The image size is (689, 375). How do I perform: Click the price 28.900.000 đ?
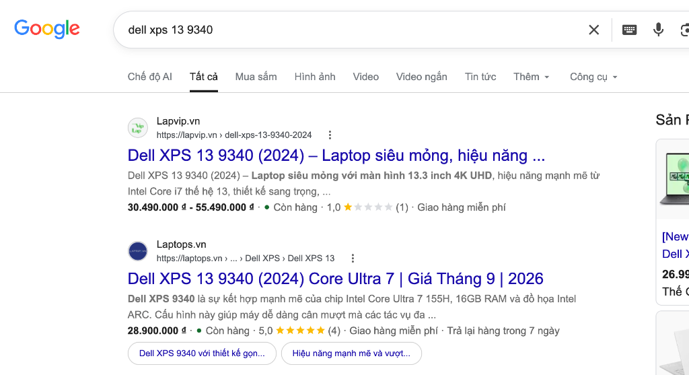(157, 331)
